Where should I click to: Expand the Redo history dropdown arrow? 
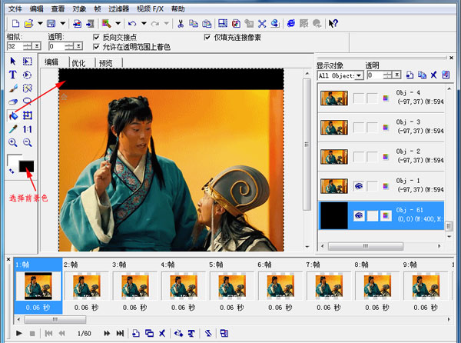click(167, 24)
